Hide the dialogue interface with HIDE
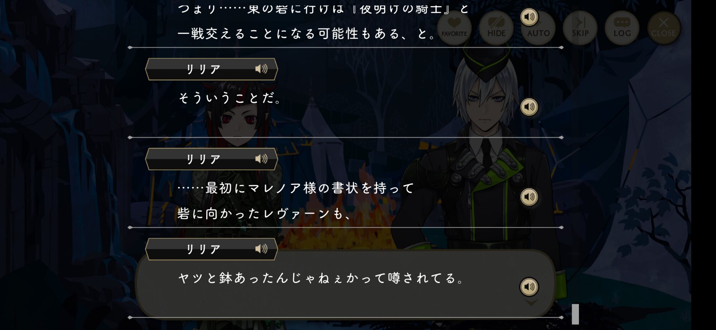 pos(496,28)
